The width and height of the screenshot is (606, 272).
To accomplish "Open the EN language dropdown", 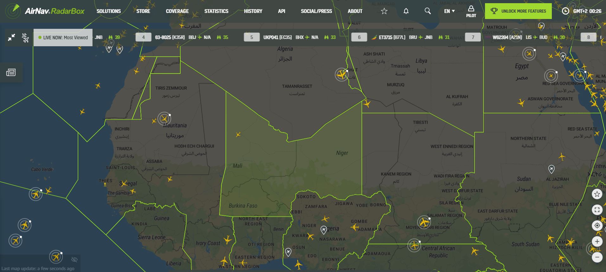I will pyautogui.click(x=449, y=11).
